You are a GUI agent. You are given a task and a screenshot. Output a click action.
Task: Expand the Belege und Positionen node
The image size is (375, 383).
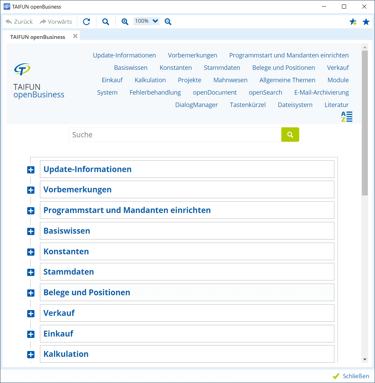coord(31,293)
